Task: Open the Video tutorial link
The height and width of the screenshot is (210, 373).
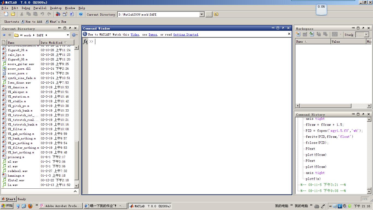Action: [135, 34]
